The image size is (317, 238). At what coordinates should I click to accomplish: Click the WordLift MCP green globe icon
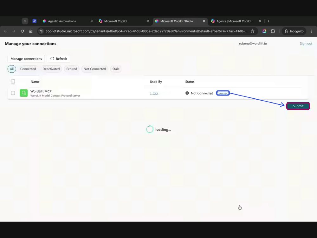tap(24, 93)
